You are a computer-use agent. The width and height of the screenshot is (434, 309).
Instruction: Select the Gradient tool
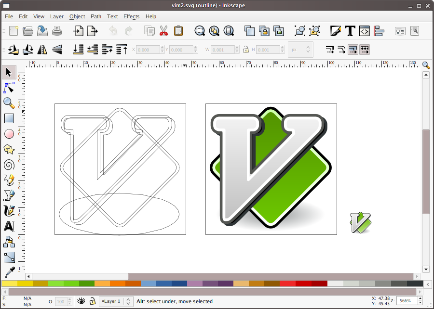(9, 257)
